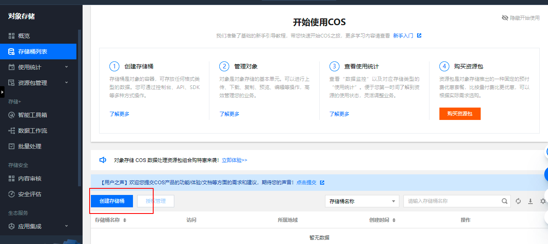This screenshot has width=548, height=244.
Task: Sort the table by 存储桶名称
Action: 125,220
